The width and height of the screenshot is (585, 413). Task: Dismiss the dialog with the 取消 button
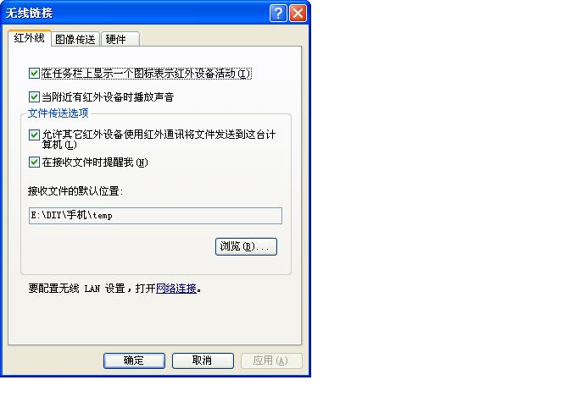[203, 361]
